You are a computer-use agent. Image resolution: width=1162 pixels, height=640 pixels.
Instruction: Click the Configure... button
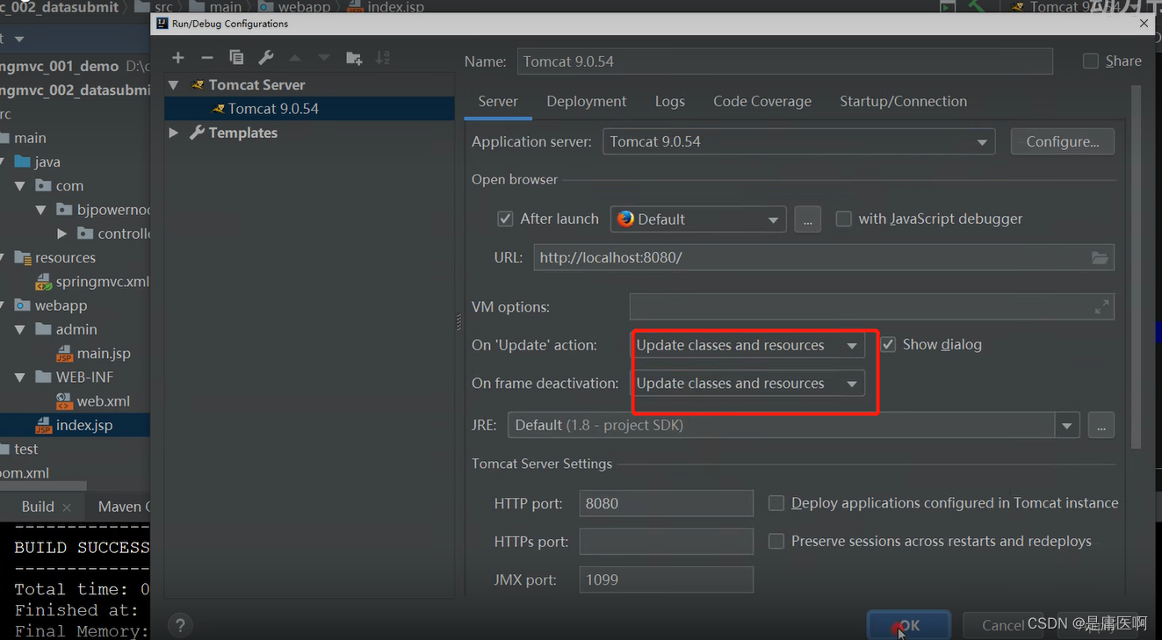(x=1063, y=141)
